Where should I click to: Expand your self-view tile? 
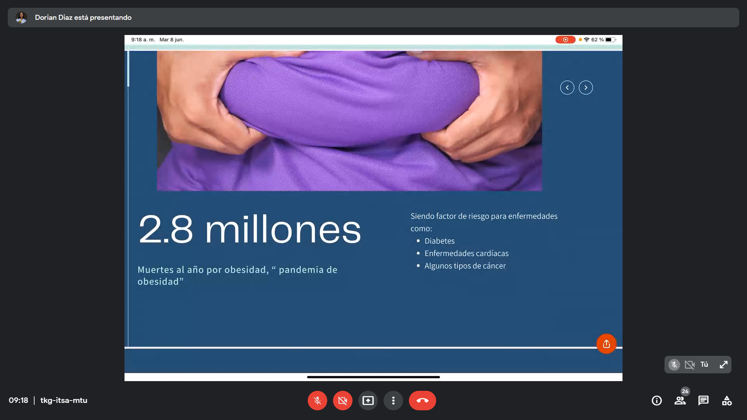coord(723,365)
